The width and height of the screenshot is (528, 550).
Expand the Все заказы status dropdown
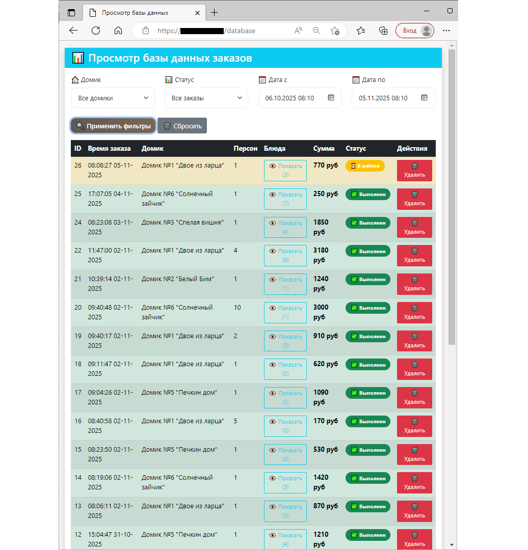206,98
